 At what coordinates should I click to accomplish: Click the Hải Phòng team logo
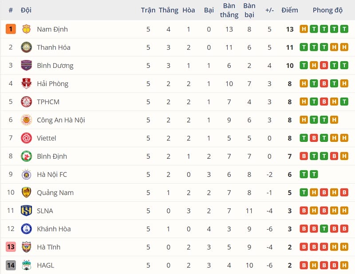27,84
